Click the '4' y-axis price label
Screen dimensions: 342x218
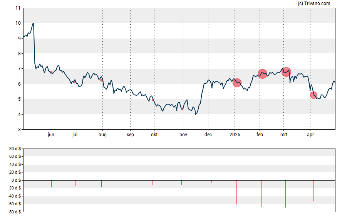[19, 115]
